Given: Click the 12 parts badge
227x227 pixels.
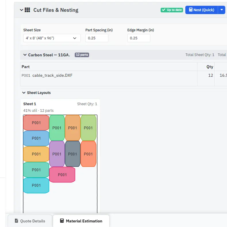Looking at the screenshot, I should [x=82, y=55].
